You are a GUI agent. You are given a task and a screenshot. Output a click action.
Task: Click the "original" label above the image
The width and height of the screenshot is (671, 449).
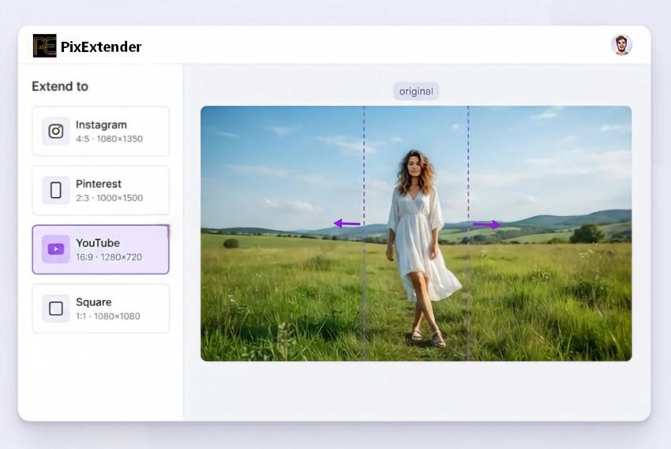(416, 92)
